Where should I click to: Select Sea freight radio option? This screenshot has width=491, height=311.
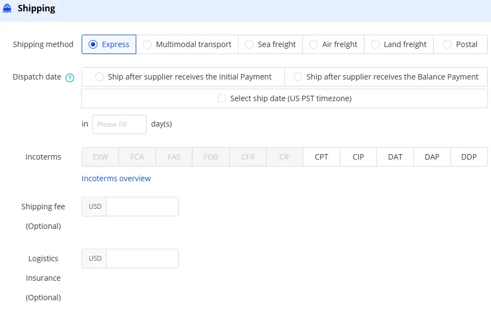coord(270,44)
